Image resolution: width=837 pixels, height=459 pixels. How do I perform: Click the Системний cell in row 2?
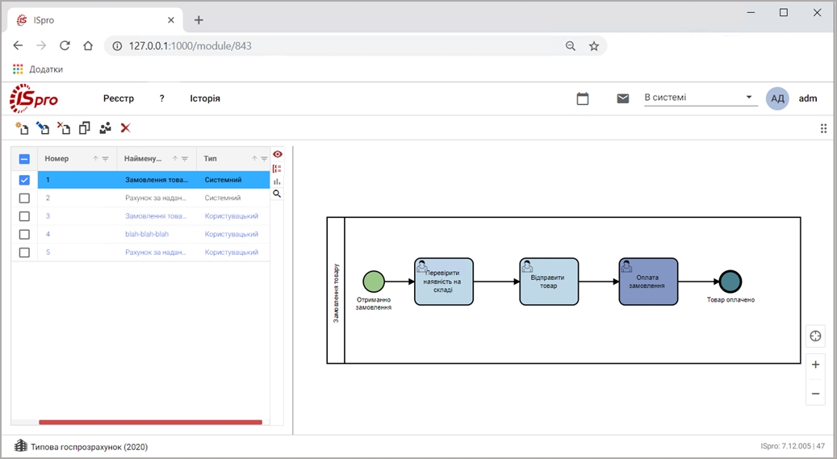pyautogui.click(x=223, y=198)
